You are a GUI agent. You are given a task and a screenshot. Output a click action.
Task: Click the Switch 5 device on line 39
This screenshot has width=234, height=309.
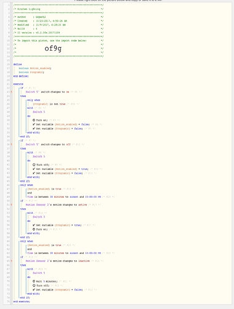39,156
